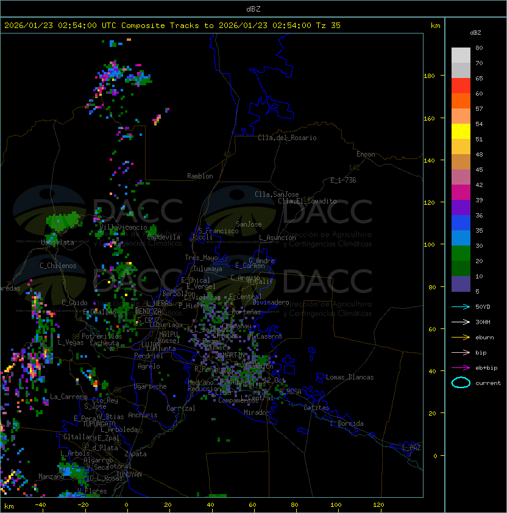Pick the dusty pink 42 dBZ swatch

461,177
